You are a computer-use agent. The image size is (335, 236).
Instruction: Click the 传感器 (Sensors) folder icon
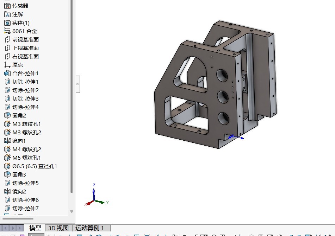click(x=7, y=6)
